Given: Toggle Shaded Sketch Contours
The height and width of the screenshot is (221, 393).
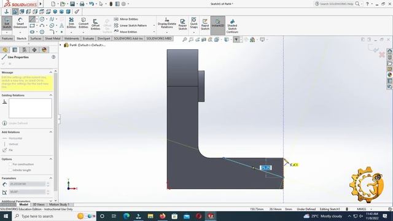Looking at the screenshot, I should click(x=232, y=26).
